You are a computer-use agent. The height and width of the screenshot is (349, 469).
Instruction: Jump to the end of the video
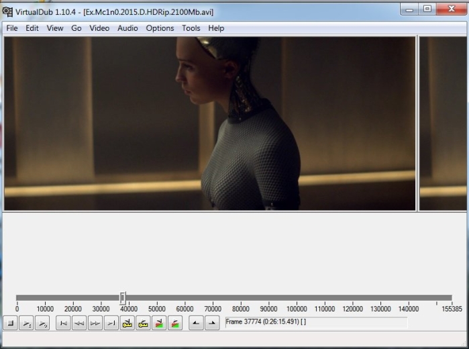(111, 323)
